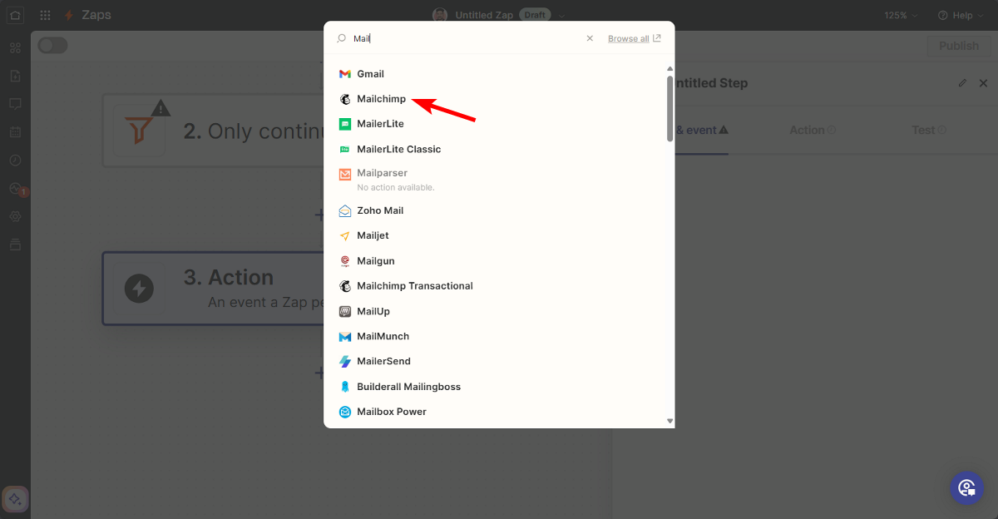
Task: Select MailerLite Classic icon
Action: pyautogui.click(x=345, y=149)
